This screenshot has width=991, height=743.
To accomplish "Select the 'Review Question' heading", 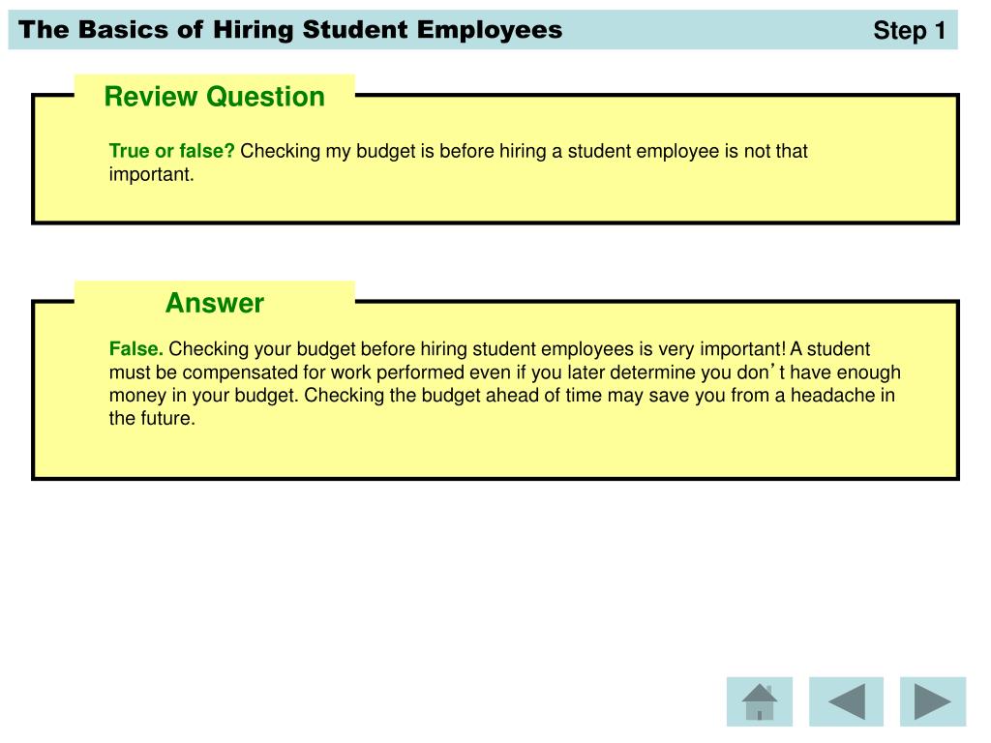I will pyautogui.click(x=214, y=97).
